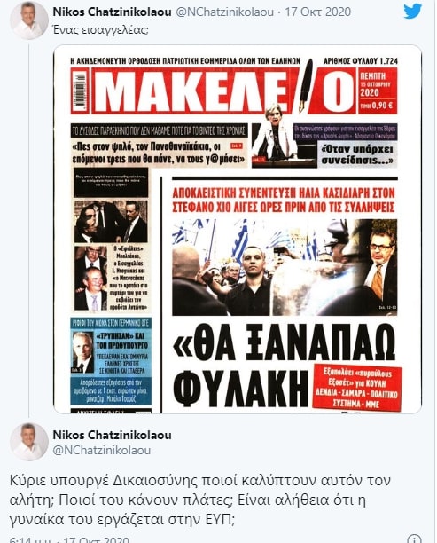The height and width of the screenshot is (543, 437).
Task: Click the crowd with flags photo in newspaper
Action: click(285, 267)
